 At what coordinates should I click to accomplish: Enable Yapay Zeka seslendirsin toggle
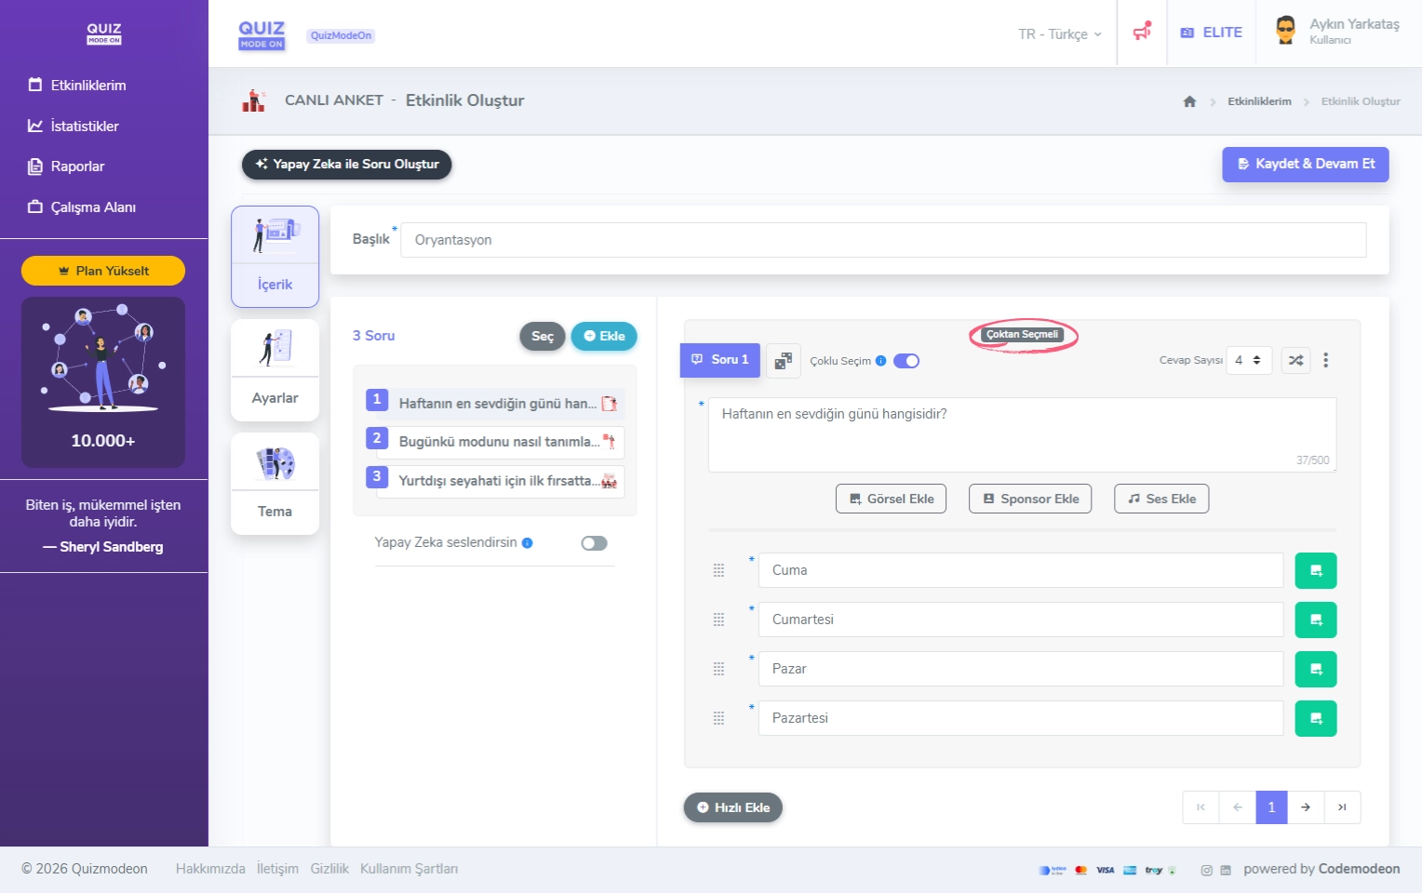(x=594, y=543)
